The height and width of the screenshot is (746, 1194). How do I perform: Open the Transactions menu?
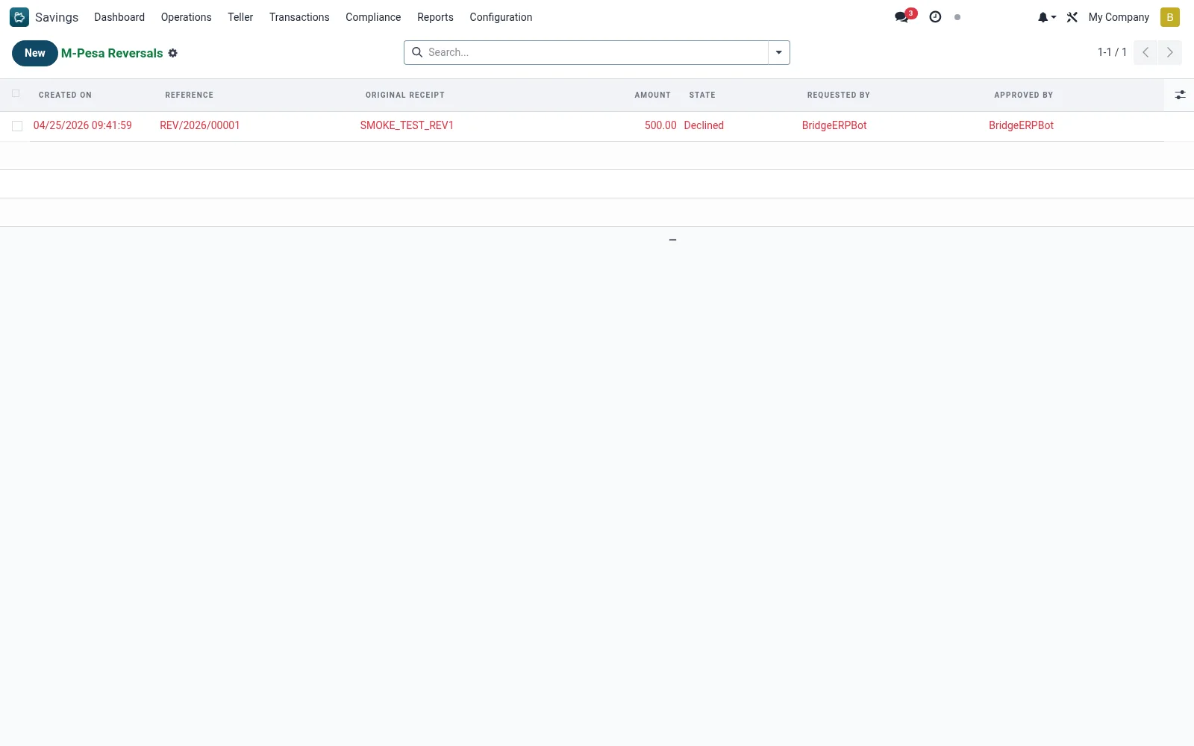point(299,17)
